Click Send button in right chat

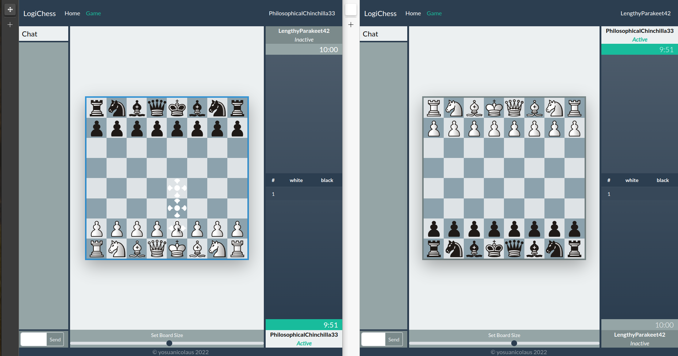(x=394, y=339)
